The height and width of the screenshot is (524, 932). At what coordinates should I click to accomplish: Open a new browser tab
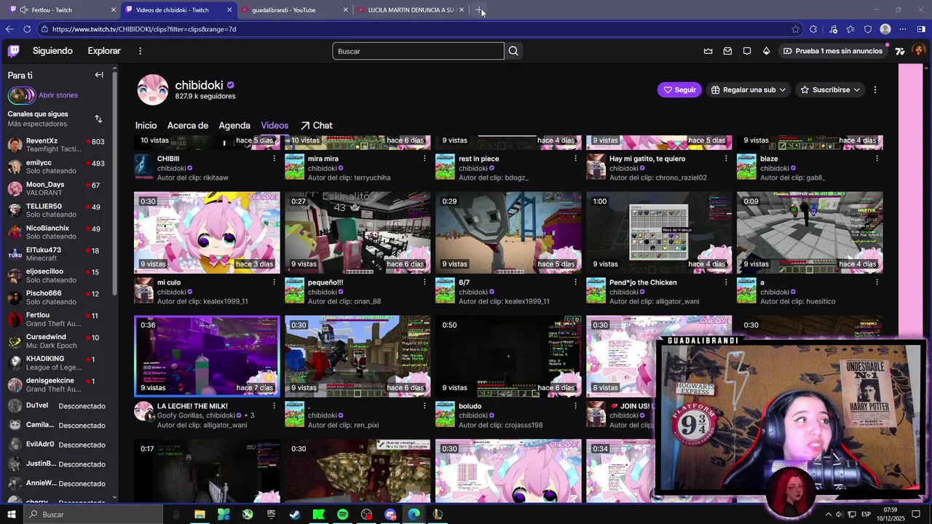(478, 10)
